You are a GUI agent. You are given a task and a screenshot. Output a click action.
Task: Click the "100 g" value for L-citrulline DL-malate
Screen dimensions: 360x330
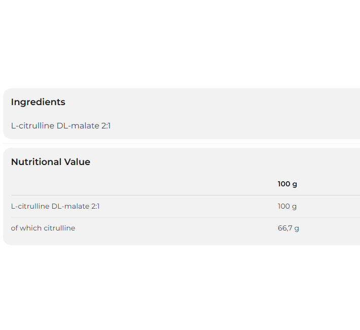(x=287, y=206)
